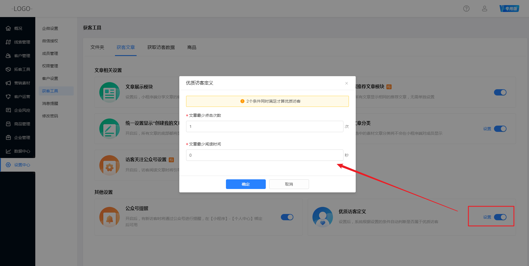Open the 客户运营 sidebar icon
The height and width of the screenshot is (266, 529).
(x=8, y=97)
